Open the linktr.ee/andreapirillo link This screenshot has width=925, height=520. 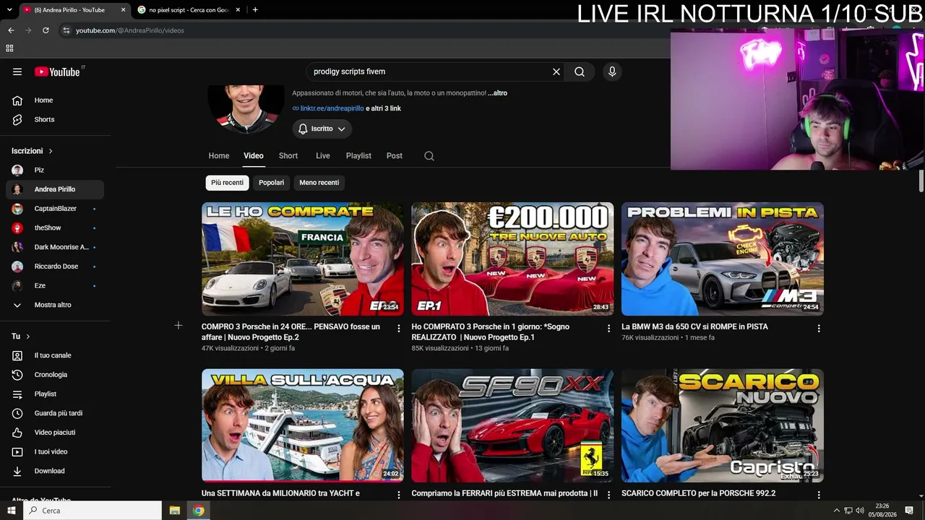pos(332,108)
